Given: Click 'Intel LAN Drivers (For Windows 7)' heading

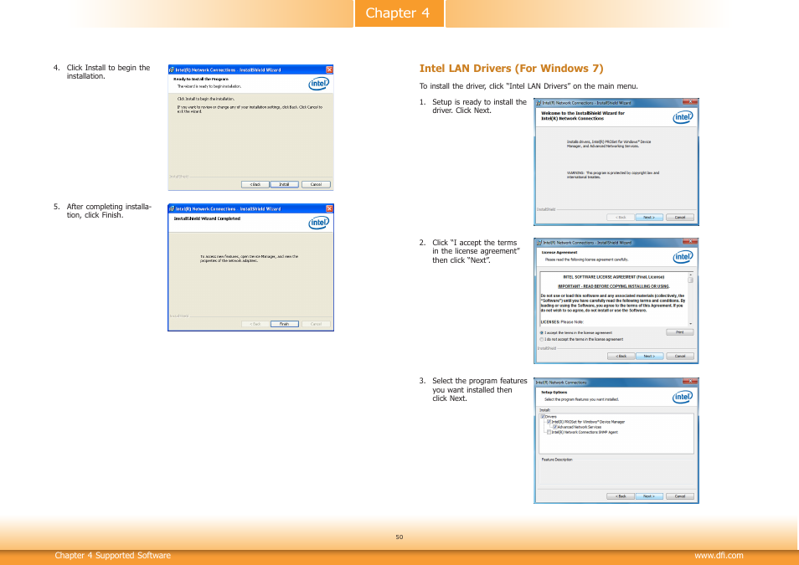Looking at the screenshot, I should [511, 69].
